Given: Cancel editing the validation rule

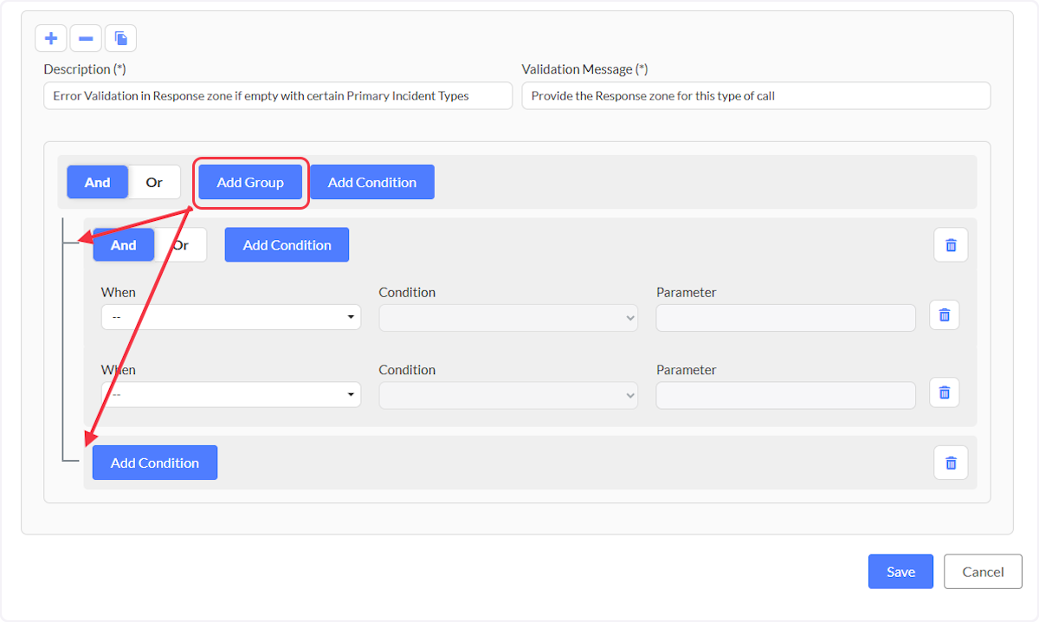Looking at the screenshot, I should (x=983, y=572).
